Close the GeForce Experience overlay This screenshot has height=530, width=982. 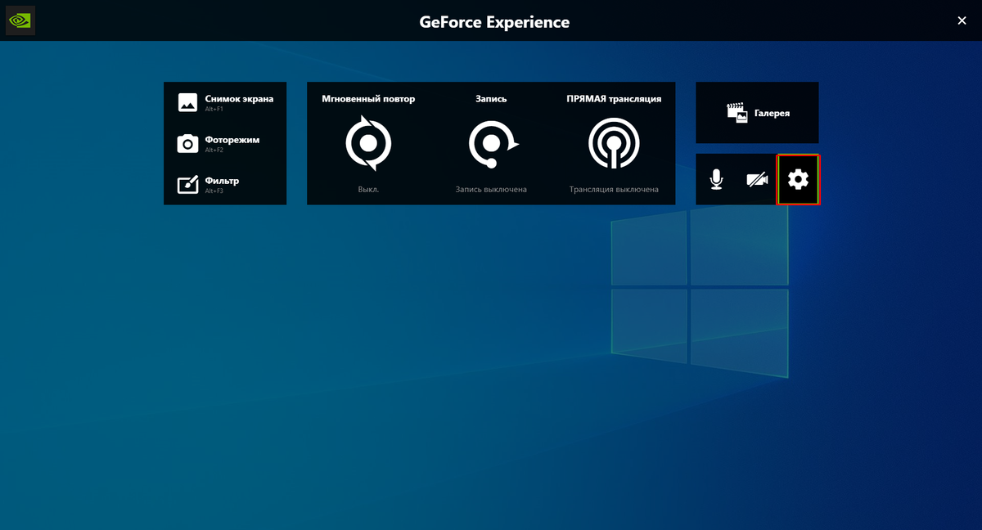pyautogui.click(x=962, y=20)
